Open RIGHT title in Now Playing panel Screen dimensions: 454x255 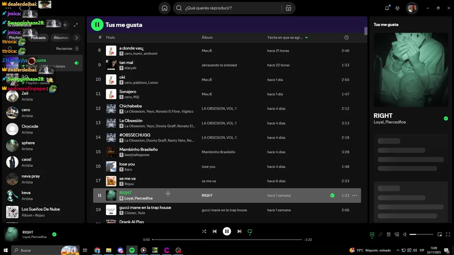383,115
